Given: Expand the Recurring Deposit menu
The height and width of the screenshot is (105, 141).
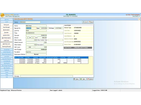Looking at the screenshot, I should pos(6,54).
